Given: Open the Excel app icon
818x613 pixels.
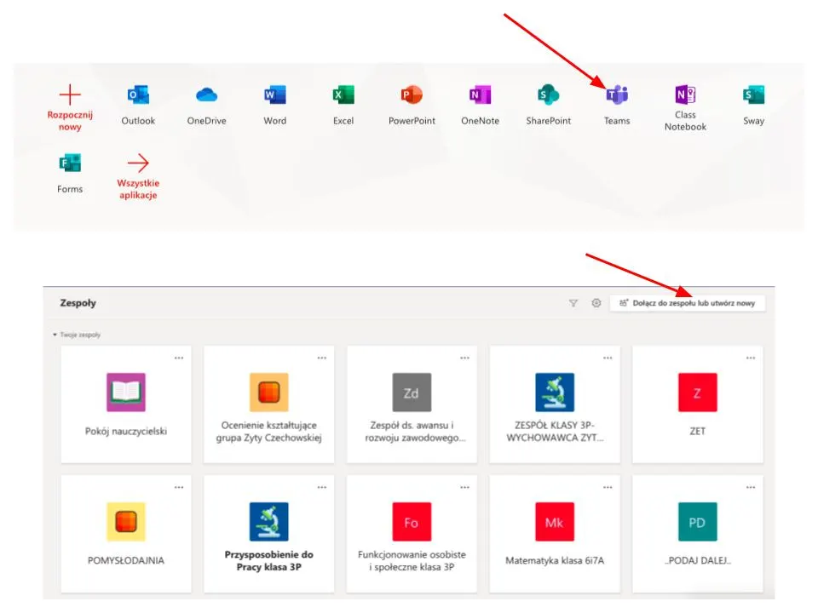Looking at the screenshot, I should coord(343,95).
